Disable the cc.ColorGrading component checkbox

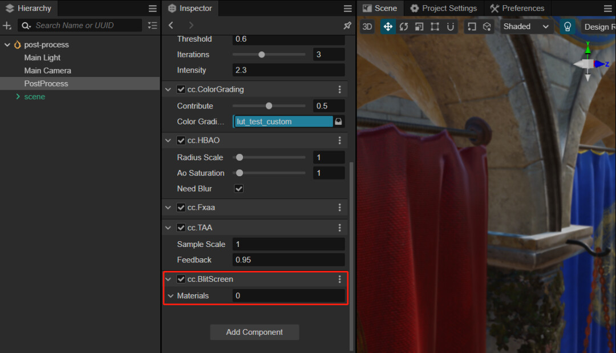[181, 90]
